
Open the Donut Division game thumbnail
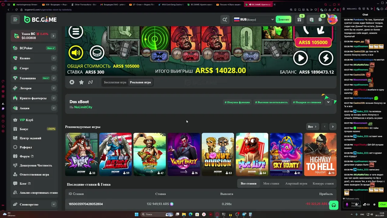coord(218,154)
